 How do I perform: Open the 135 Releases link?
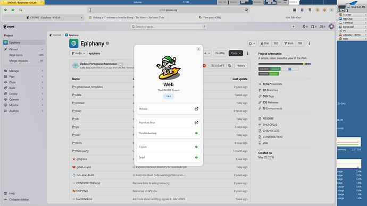tap(269, 102)
